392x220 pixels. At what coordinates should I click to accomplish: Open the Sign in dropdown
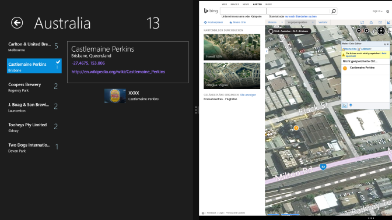click(x=377, y=11)
